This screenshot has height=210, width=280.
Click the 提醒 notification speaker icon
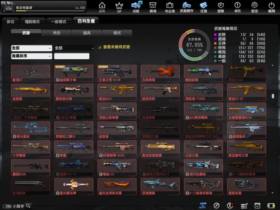click(x=136, y=7)
